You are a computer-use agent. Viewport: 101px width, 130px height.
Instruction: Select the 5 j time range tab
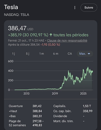[x=28, y=54]
